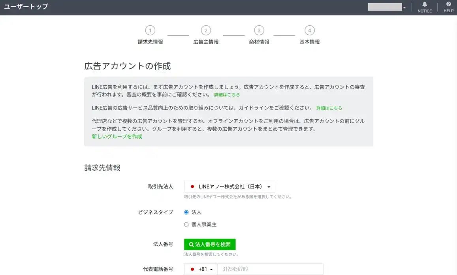This screenshot has height=275, width=457.
Task: Open the +81 country code dropdown
Action: pyautogui.click(x=203, y=269)
